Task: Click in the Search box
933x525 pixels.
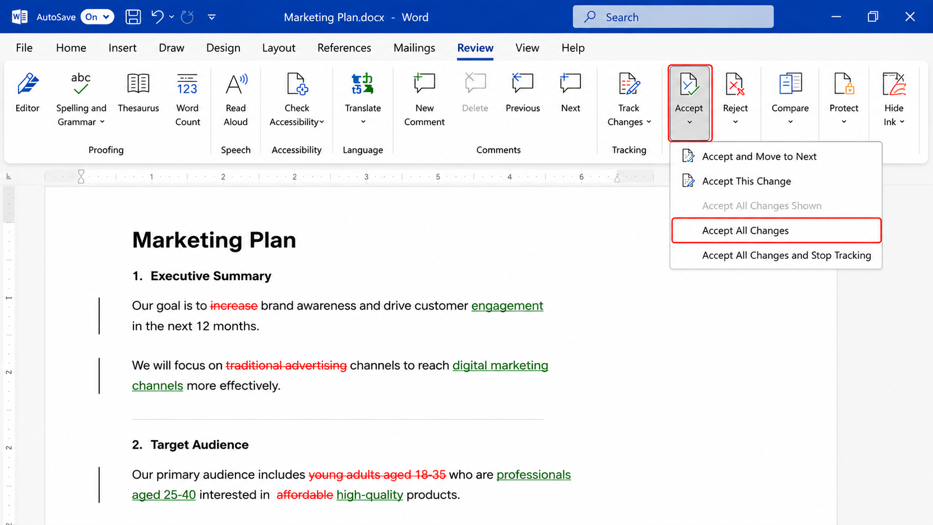Action: (x=673, y=17)
